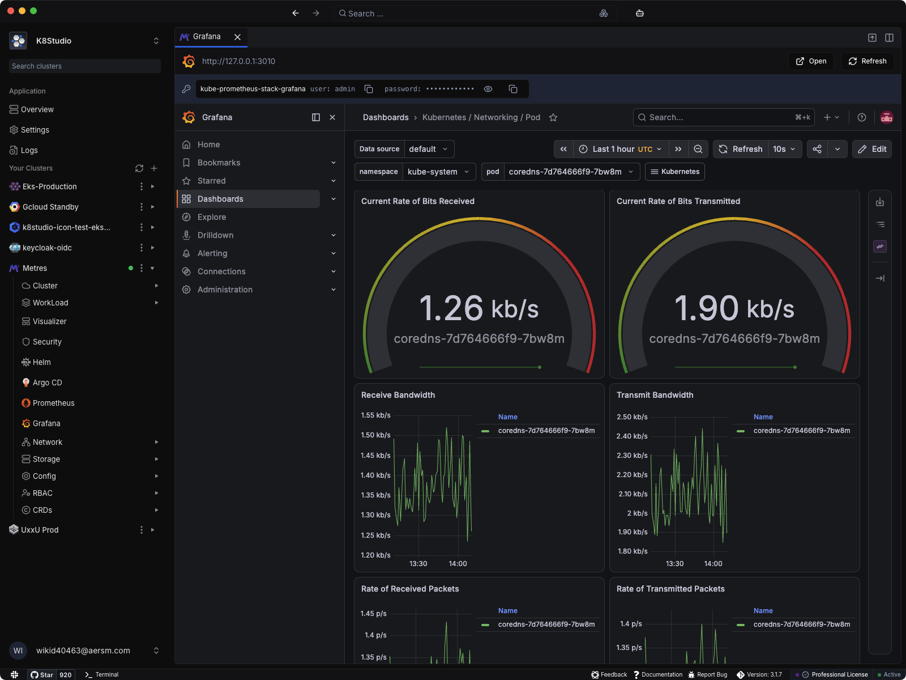This screenshot has width=906, height=680.
Task: Open the account switcher for wikid40463
Action: [x=156, y=651]
